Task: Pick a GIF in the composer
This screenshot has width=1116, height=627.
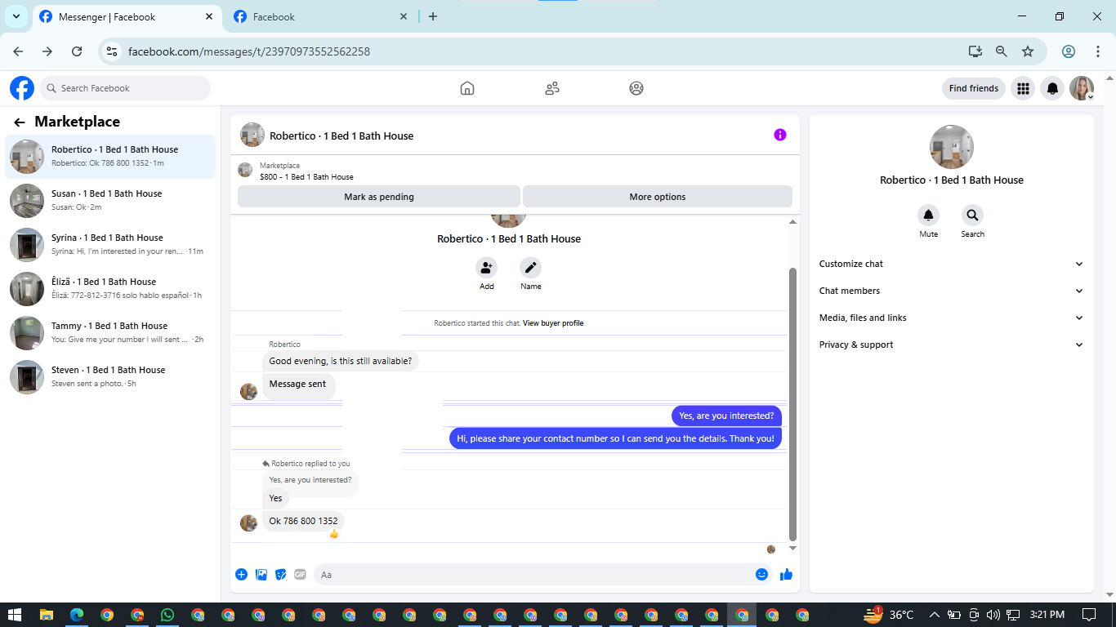Action: click(300, 575)
